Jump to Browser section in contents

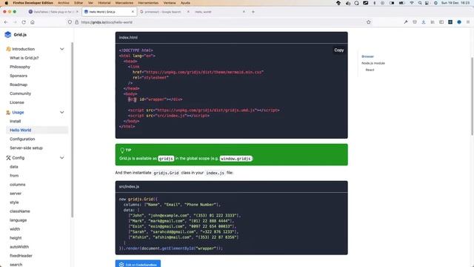point(367,56)
